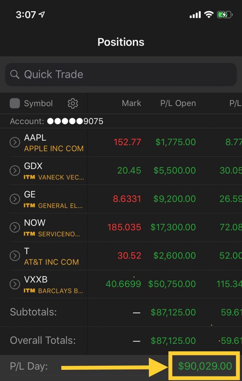Expand the GE position chevron

(x=15, y=199)
